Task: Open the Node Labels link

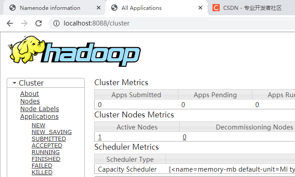Action: [x=39, y=109]
